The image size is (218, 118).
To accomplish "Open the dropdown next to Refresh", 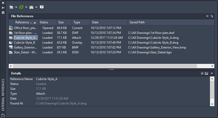I will point(26,7).
